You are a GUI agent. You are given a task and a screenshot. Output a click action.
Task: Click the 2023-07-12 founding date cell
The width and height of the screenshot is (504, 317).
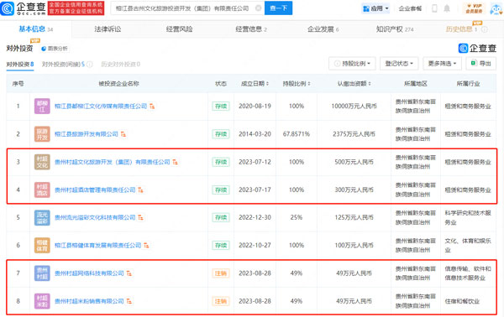255,162
